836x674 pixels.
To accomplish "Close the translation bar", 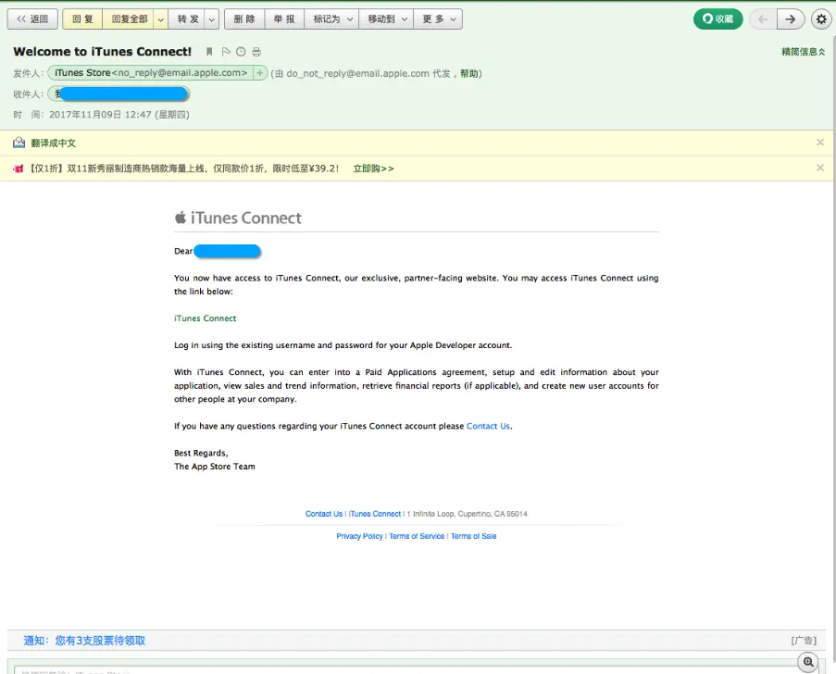I will 820,143.
